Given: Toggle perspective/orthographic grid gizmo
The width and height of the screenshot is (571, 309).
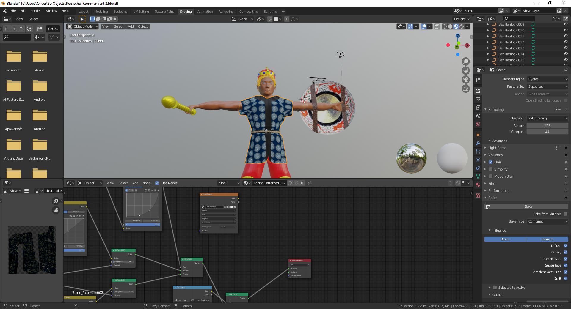Looking at the screenshot, I should click(466, 89).
